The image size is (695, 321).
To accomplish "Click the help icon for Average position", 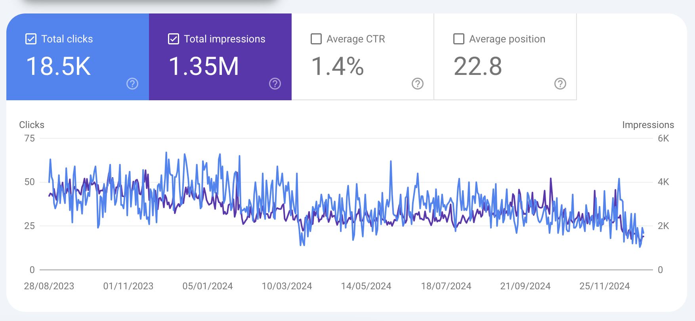I will tap(560, 84).
